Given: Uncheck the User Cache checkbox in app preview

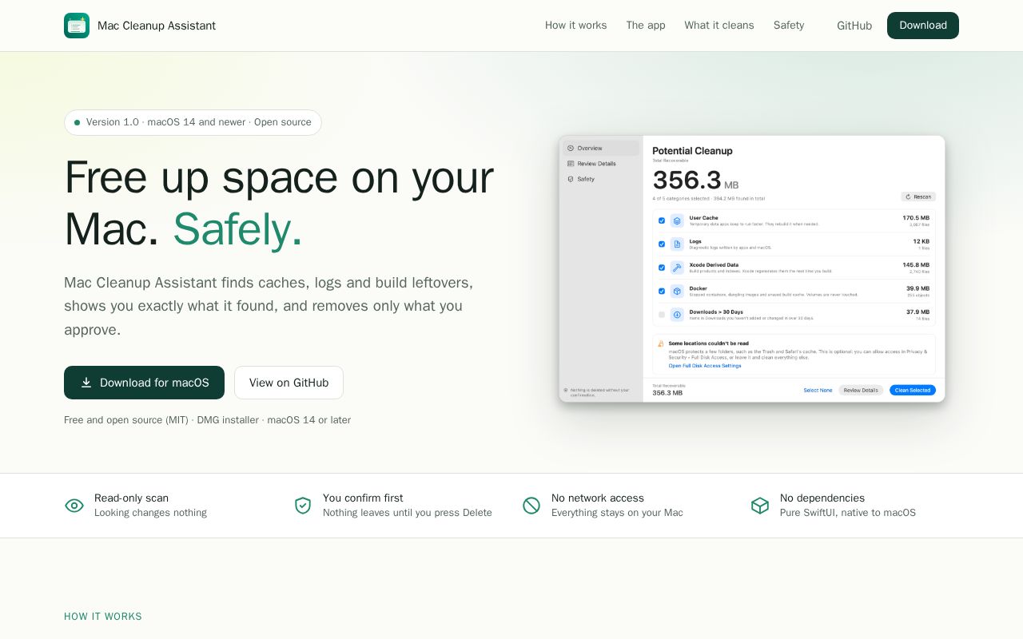Looking at the screenshot, I should [x=662, y=220].
